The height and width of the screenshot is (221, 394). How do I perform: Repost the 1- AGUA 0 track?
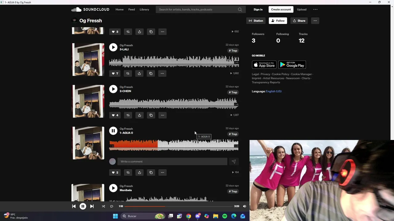coord(128,173)
